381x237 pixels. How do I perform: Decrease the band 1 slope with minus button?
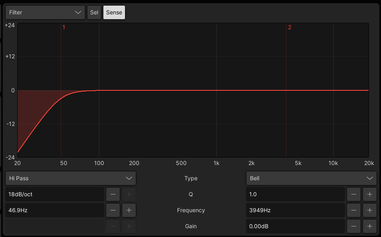click(x=113, y=194)
